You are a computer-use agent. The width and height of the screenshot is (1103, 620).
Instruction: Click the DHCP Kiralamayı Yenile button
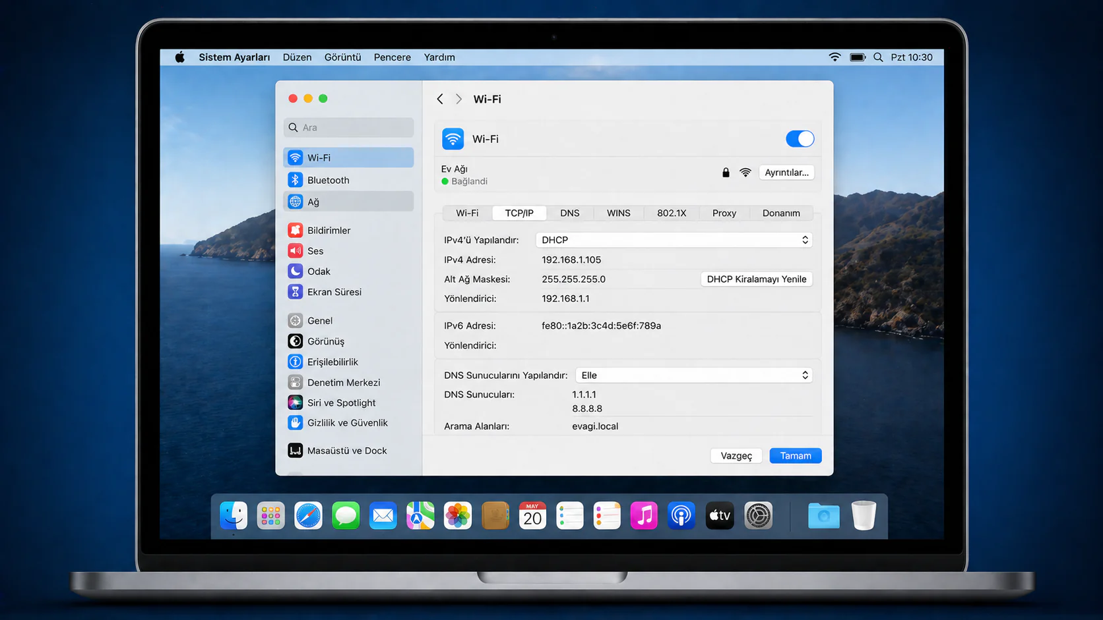756,279
